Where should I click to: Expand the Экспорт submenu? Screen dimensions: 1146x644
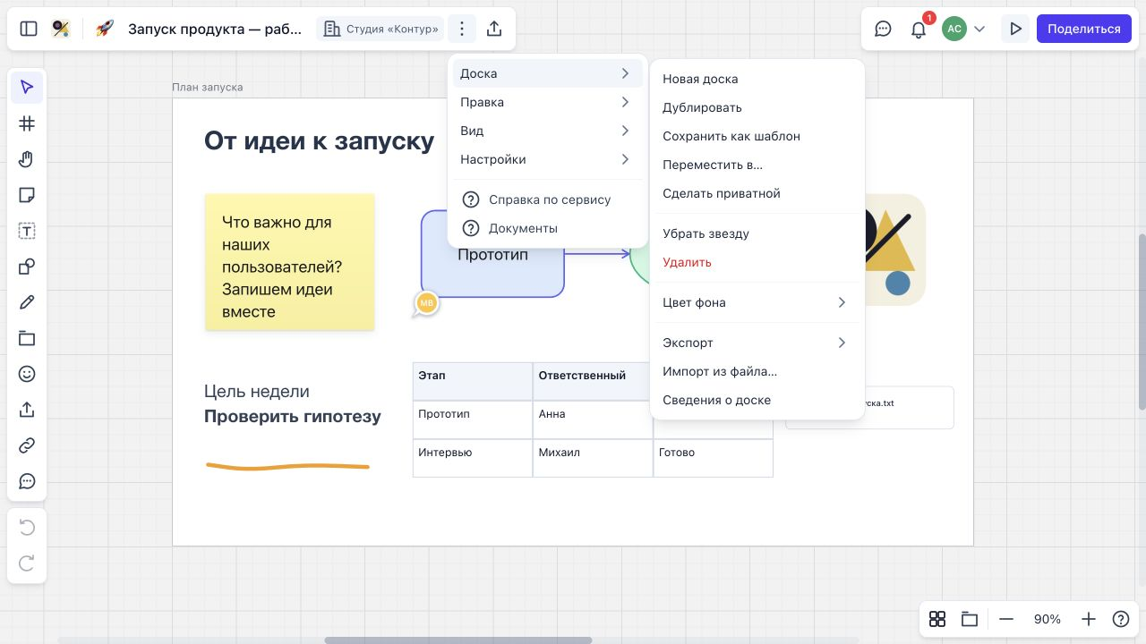(757, 343)
